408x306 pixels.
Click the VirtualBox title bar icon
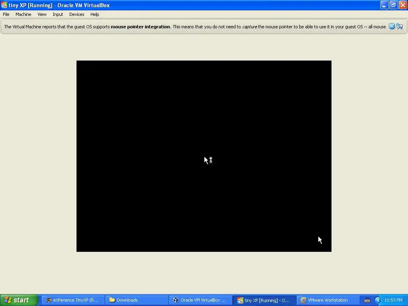4,5
